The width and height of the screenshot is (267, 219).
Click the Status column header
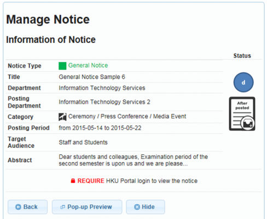242,56
